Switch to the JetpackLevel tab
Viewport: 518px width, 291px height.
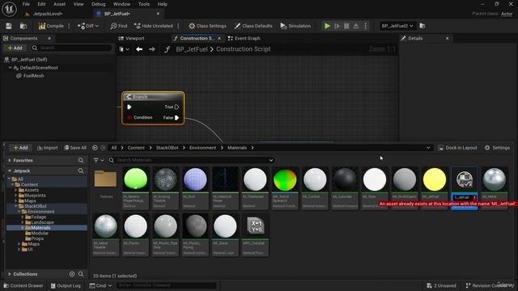tap(47, 14)
